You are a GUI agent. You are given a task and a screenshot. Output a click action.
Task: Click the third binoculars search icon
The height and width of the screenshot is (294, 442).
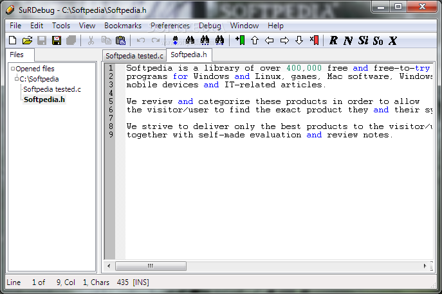pos(205,40)
